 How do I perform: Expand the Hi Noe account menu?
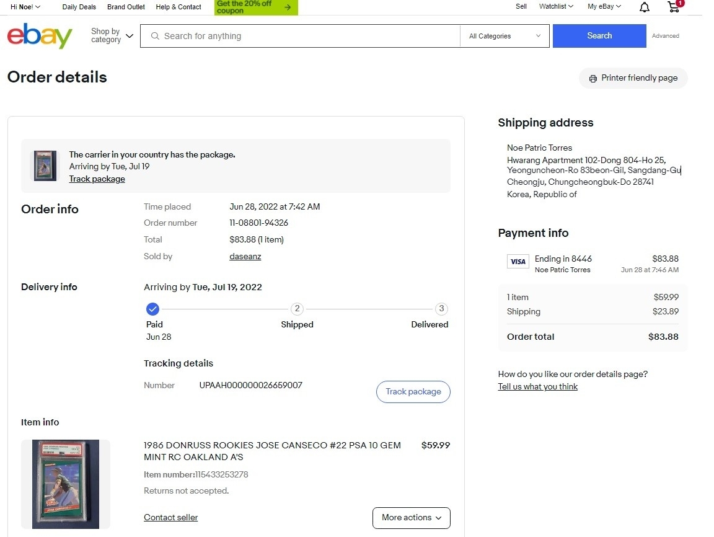coord(25,7)
